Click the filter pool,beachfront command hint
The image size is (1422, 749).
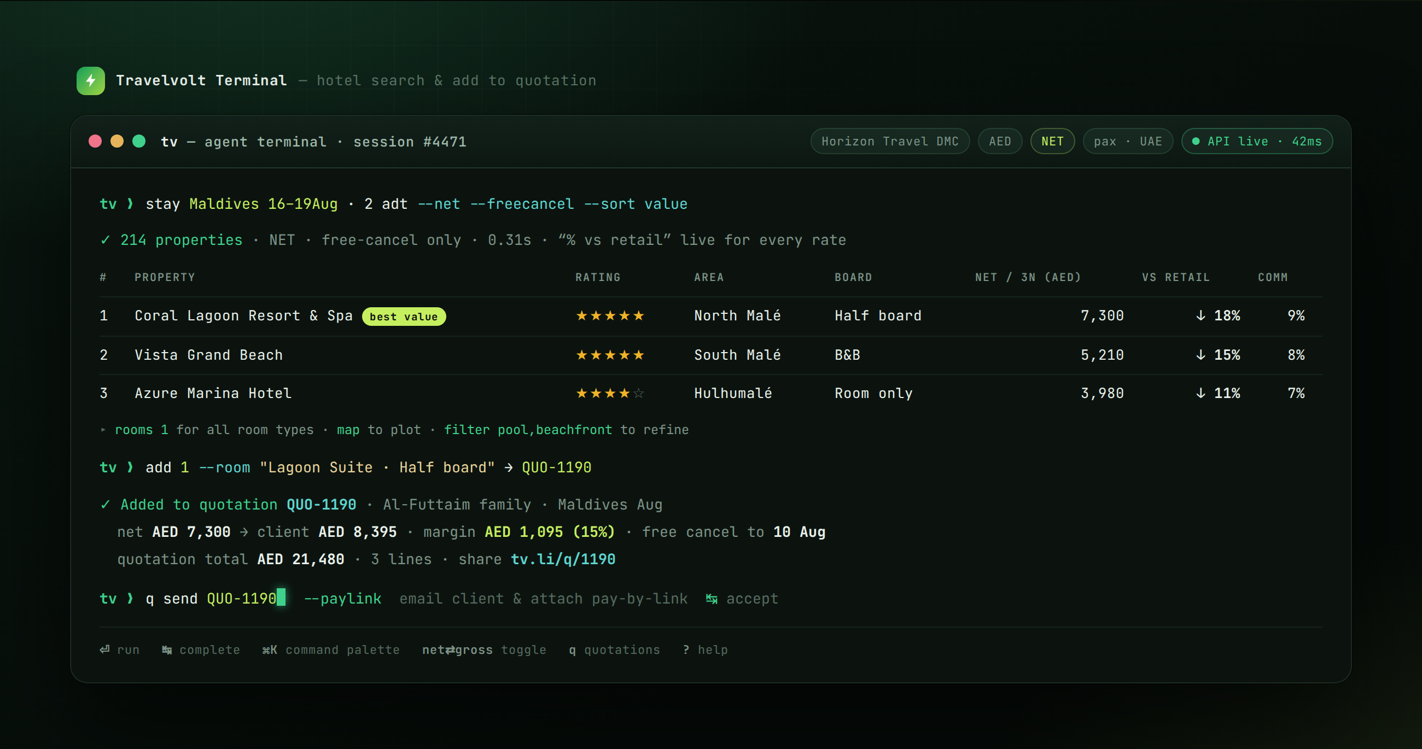pos(528,429)
